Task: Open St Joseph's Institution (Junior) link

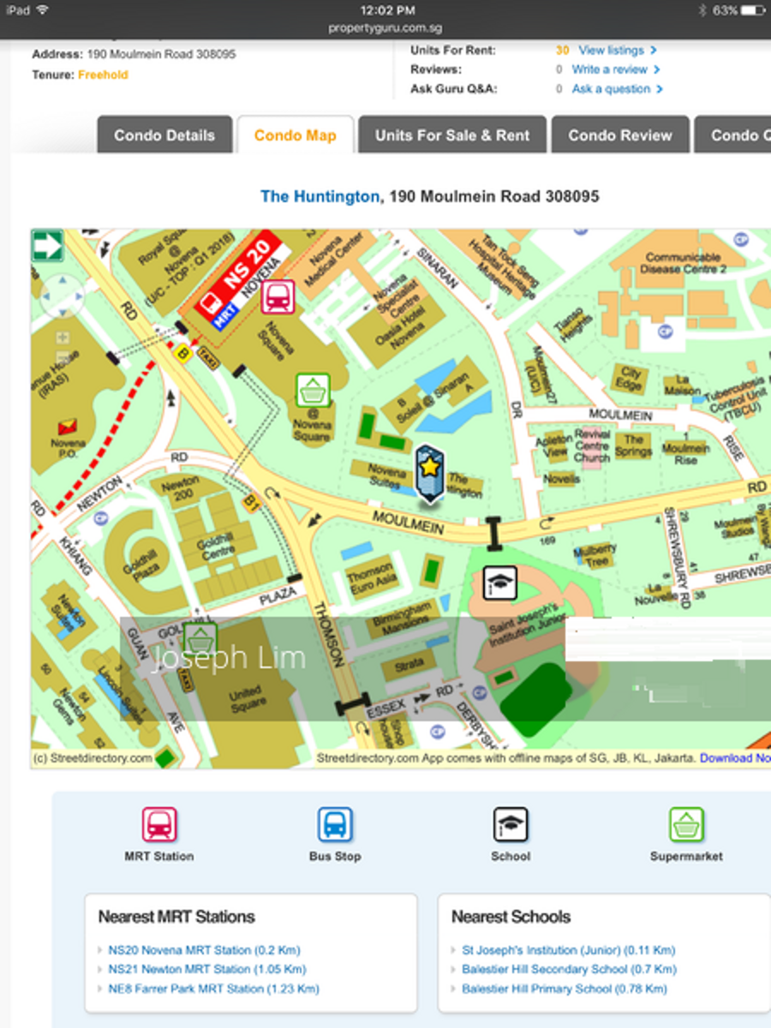Action: point(568,950)
